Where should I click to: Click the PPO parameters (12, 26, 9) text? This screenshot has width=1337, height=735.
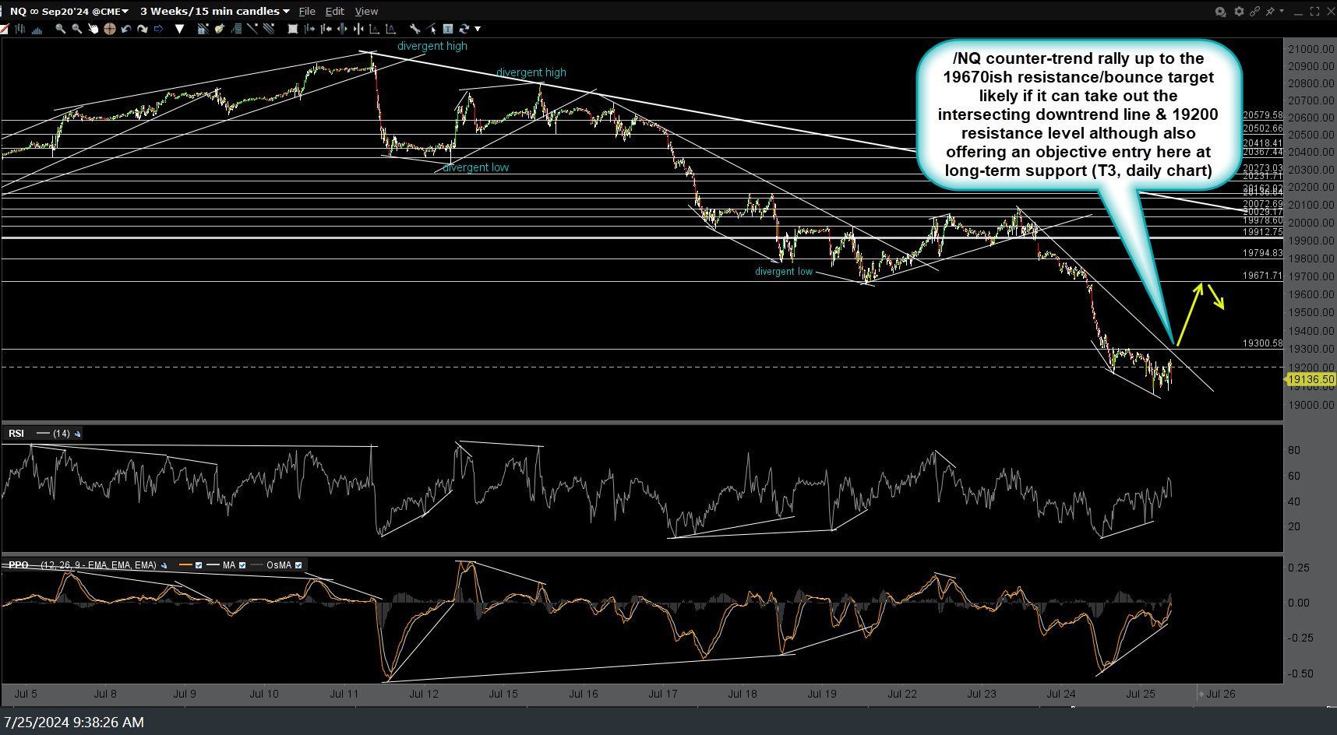[x=98, y=565]
